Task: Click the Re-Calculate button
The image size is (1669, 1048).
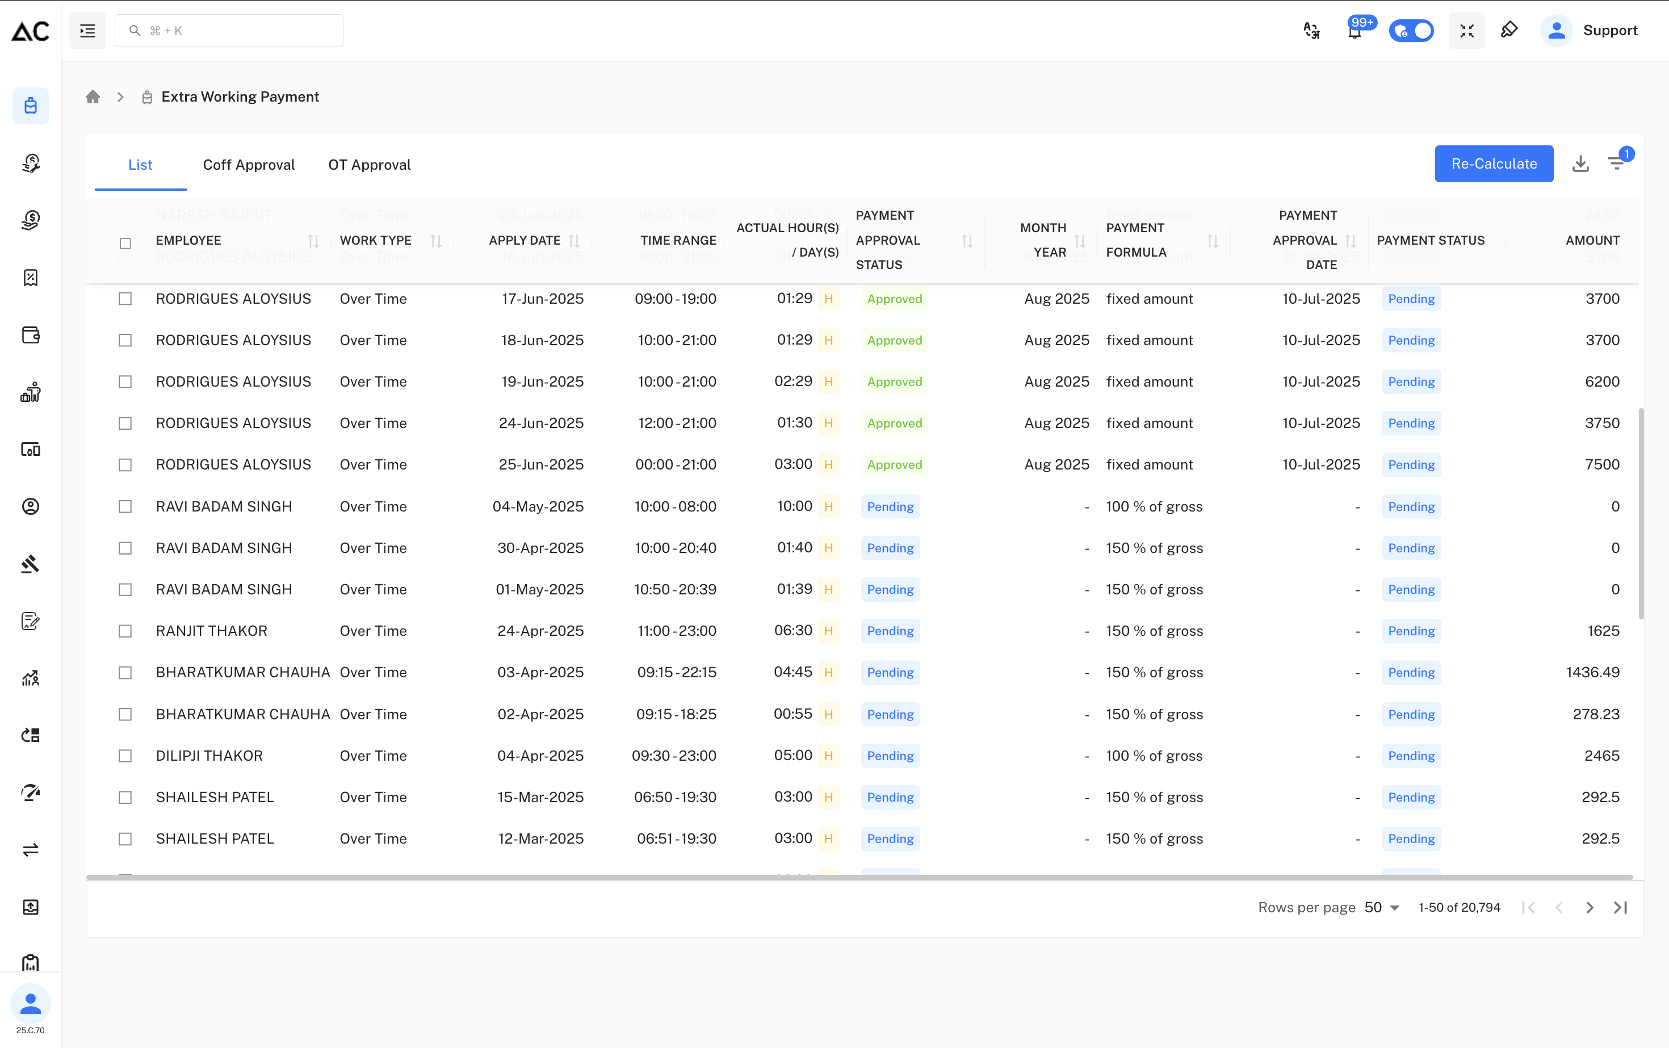Action: click(1494, 164)
